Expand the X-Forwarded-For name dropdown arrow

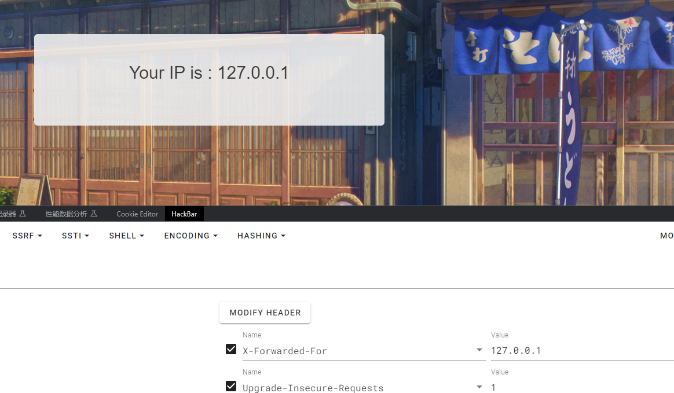point(479,350)
